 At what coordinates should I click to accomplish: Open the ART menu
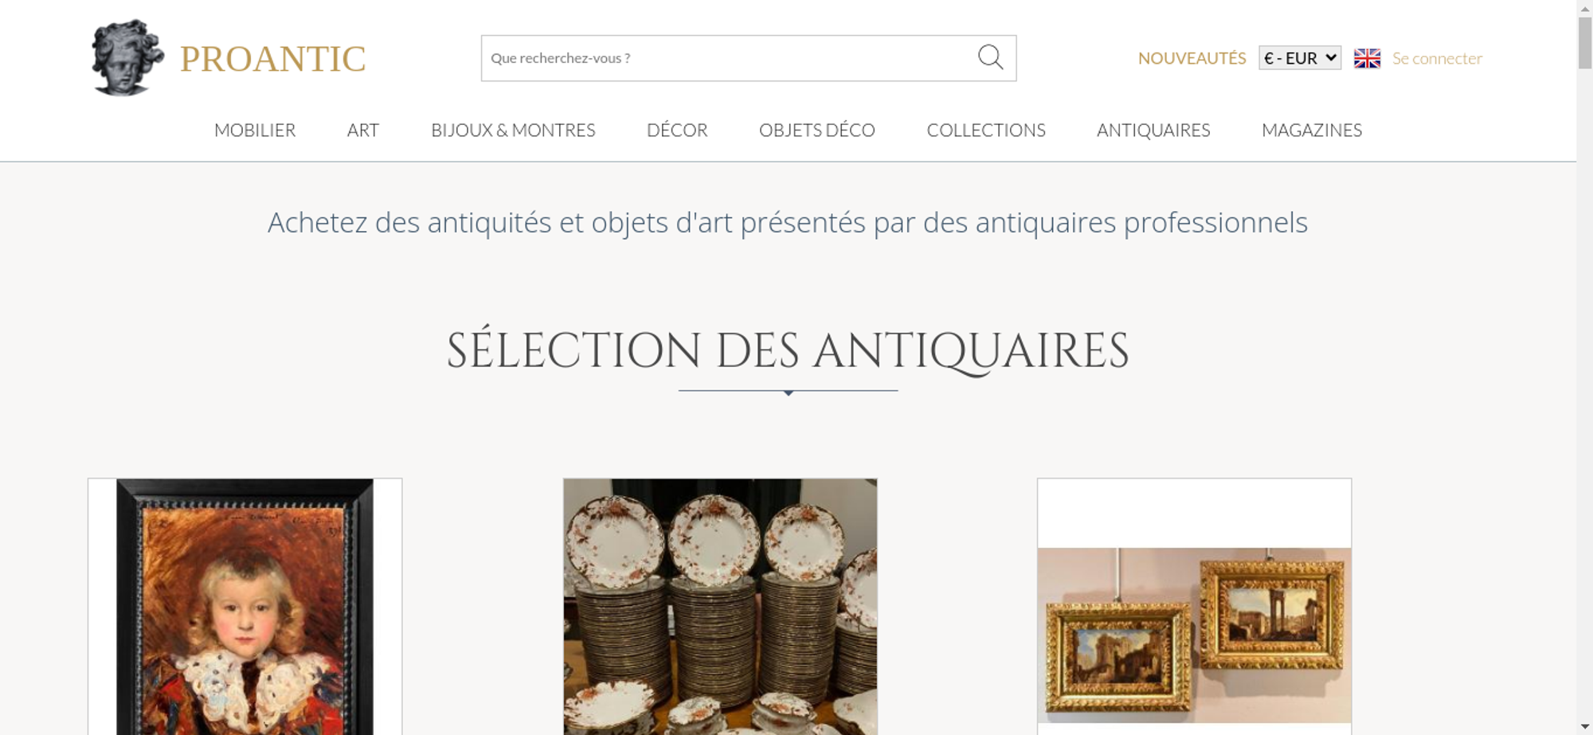pos(363,130)
